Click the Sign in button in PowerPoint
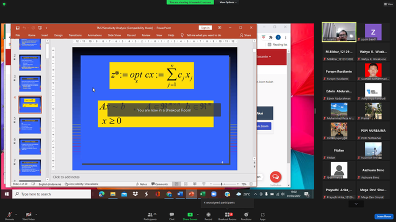This screenshot has height=222, width=396. (205, 28)
